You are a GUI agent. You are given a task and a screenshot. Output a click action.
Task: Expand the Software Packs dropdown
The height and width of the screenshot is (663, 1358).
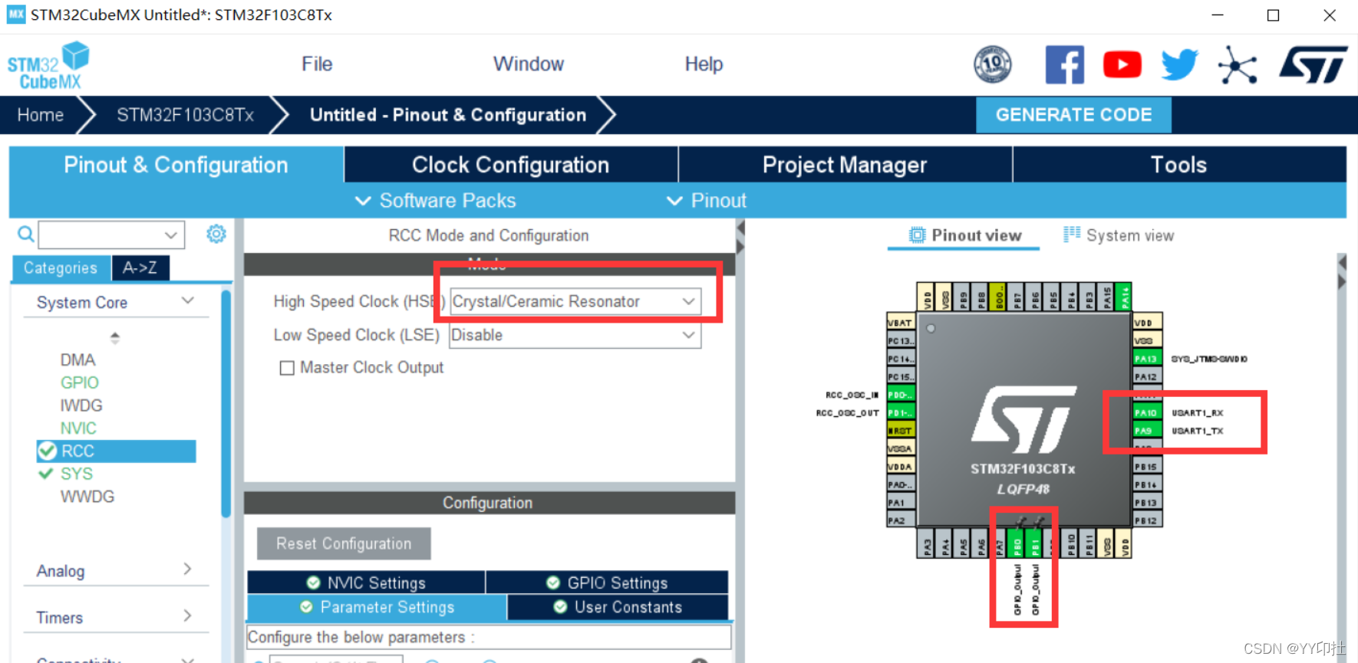coord(435,201)
